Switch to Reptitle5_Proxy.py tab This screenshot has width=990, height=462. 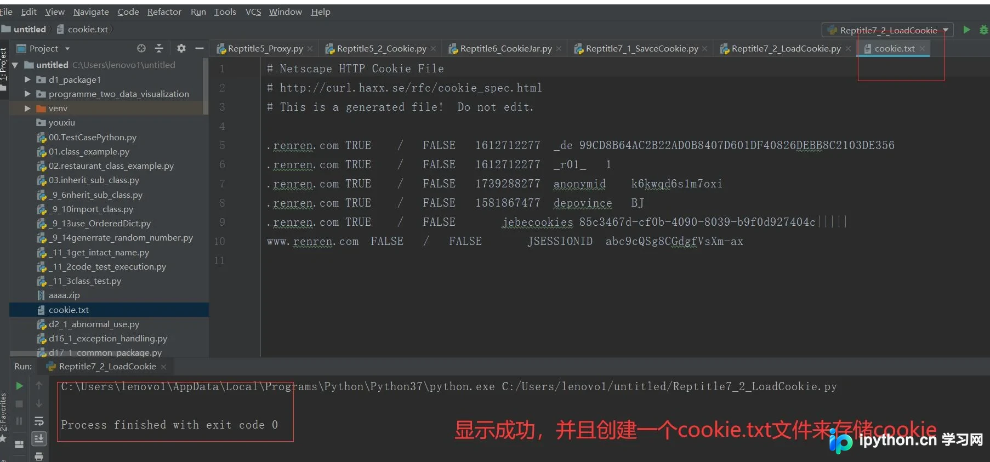tap(265, 49)
